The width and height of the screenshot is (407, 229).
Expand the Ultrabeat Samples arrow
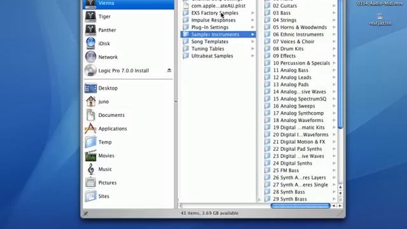tap(252, 56)
